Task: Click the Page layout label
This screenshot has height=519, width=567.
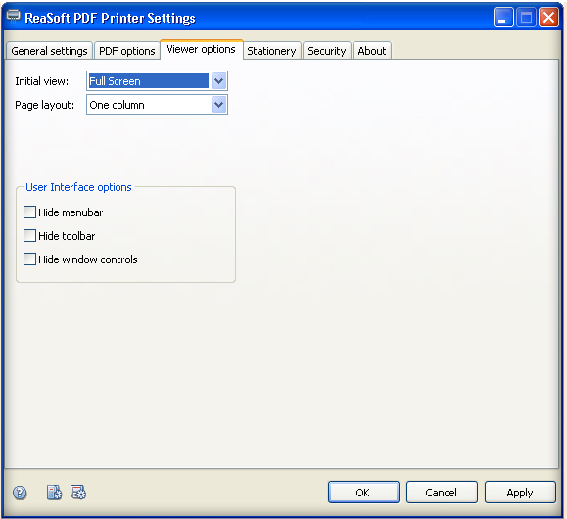Action: coord(44,105)
